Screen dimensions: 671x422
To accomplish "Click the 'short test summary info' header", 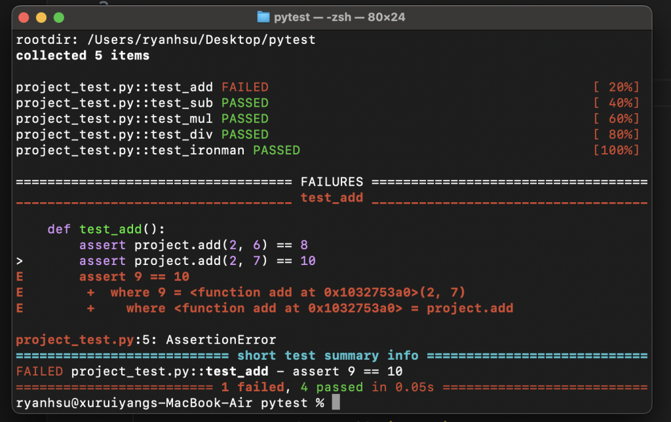I will [x=328, y=356].
